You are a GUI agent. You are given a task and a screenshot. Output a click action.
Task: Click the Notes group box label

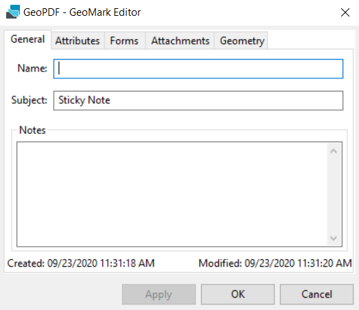(32, 130)
